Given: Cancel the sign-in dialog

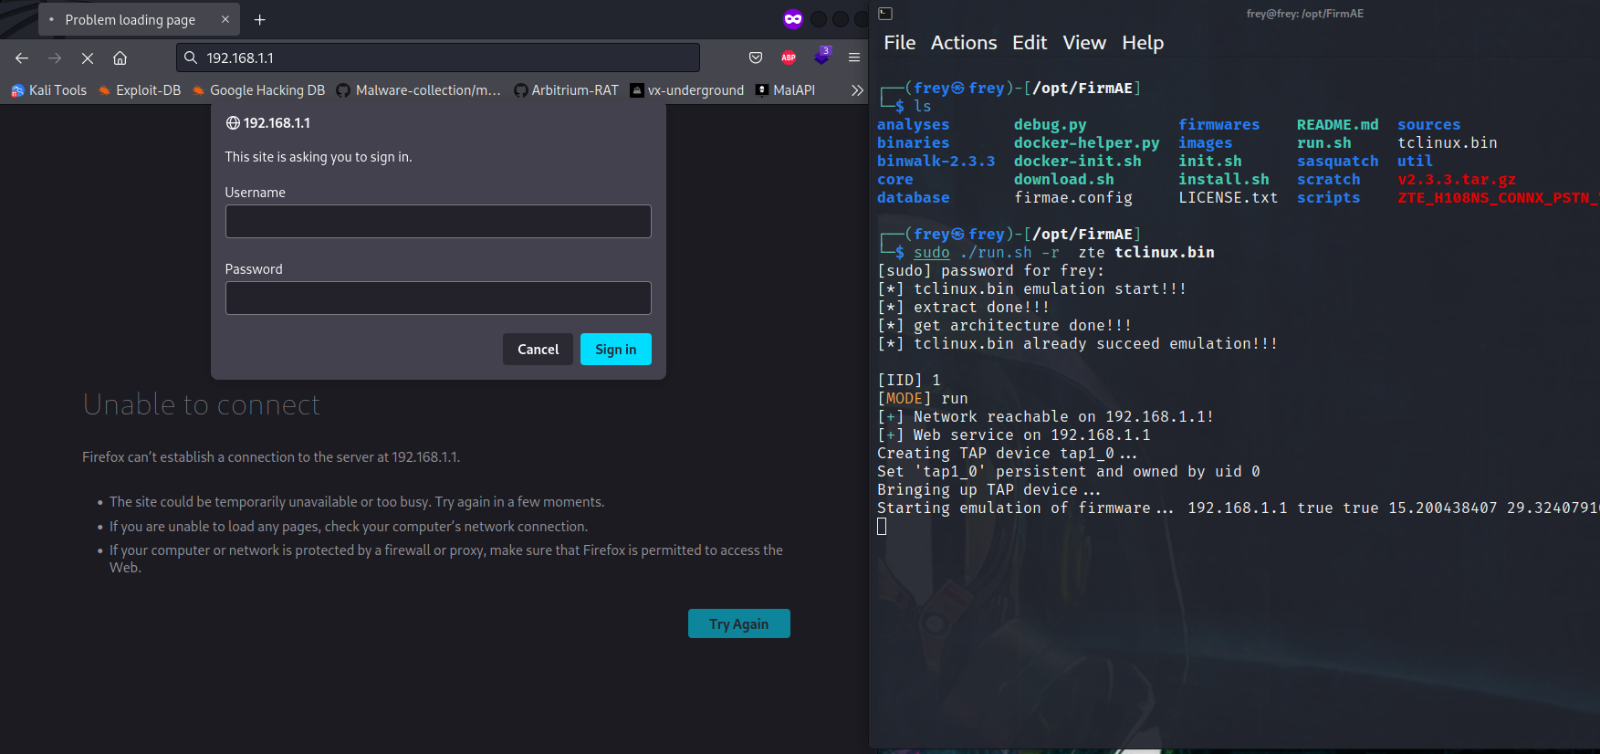Looking at the screenshot, I should [538, 350].
